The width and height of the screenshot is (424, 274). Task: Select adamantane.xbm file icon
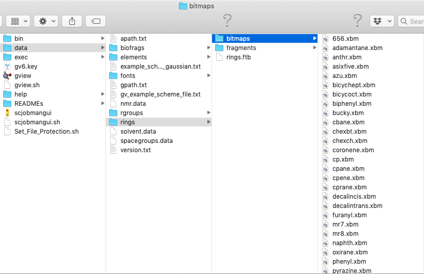[325, 48]
